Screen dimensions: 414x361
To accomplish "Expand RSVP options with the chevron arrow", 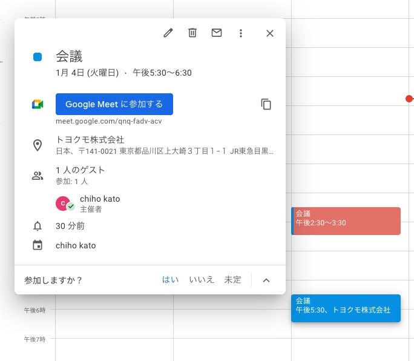I will point(266,280).
